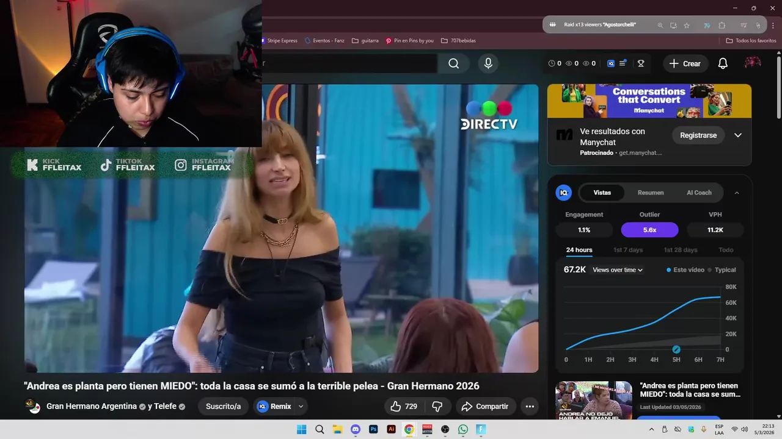Open the 'Todos los favoritos' bookmarks folder

751,41
